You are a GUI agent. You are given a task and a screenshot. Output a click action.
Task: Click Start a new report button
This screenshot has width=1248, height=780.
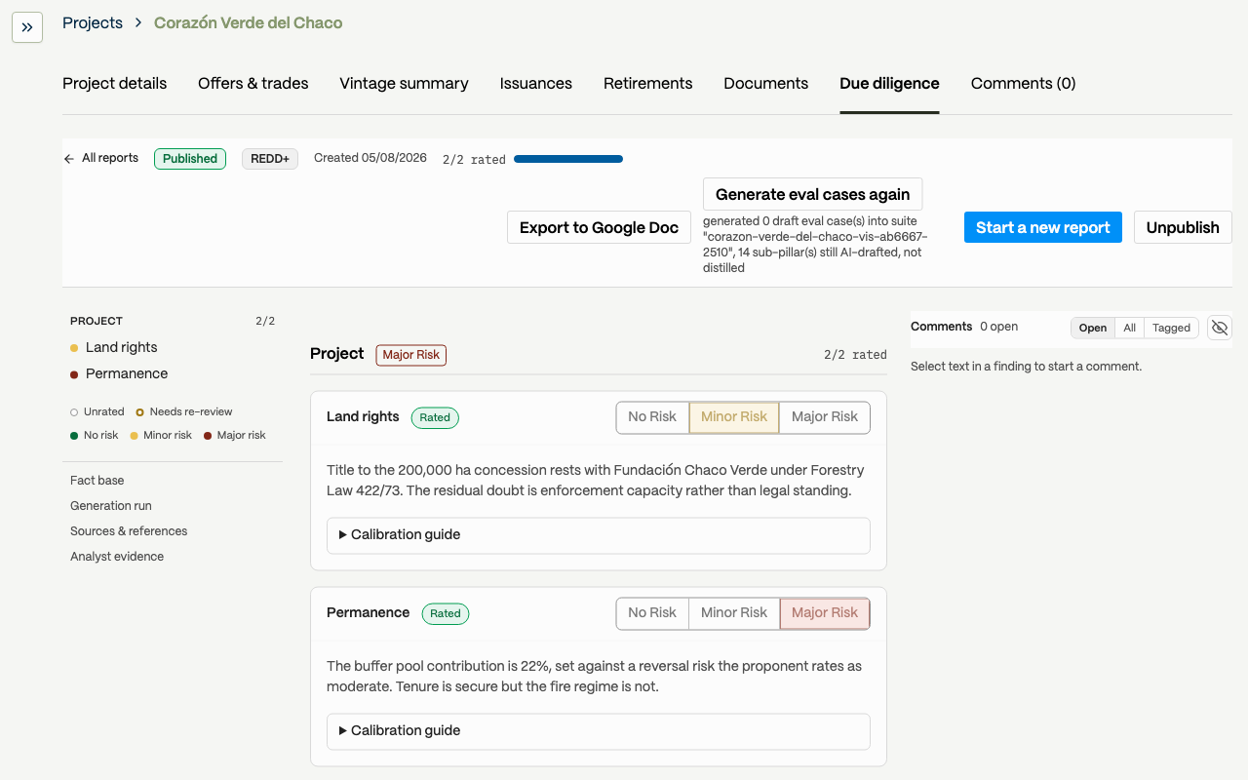(x=1043, y=227)
